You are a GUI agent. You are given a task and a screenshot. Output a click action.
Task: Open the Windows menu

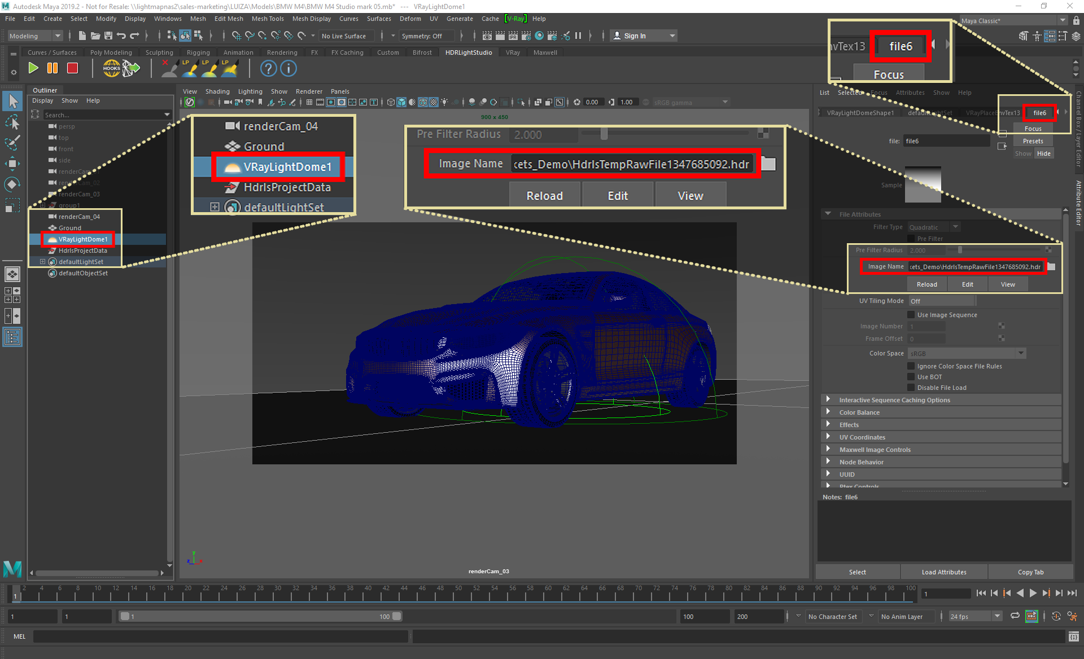[168, 19]
